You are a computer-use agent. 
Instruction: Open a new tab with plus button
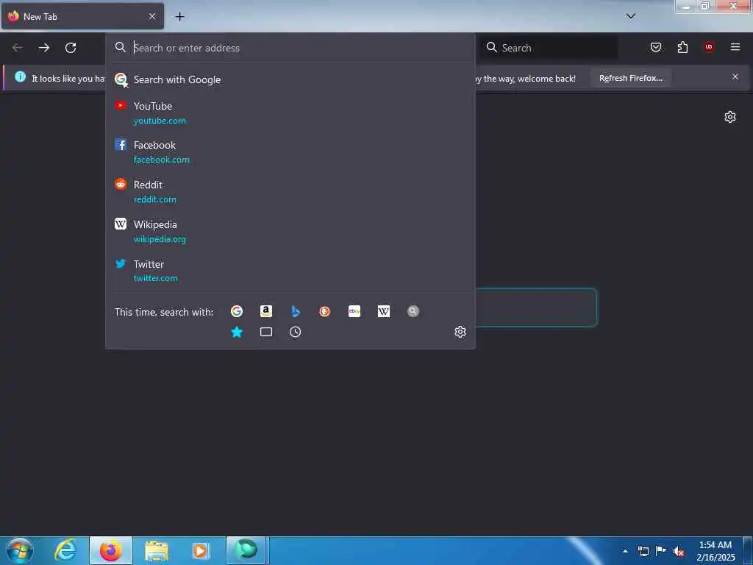coord(179,17)
